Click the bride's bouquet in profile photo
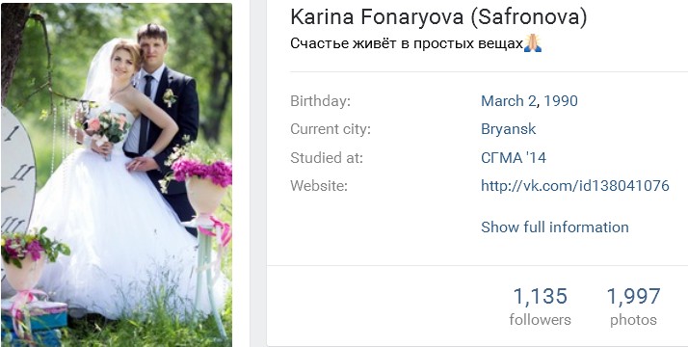Image resolution: width=688 pixels, height=347 pixels. pos(105,128)
